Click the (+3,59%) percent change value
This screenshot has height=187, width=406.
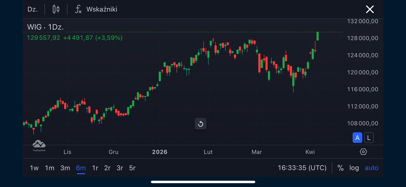coord(109,38)
